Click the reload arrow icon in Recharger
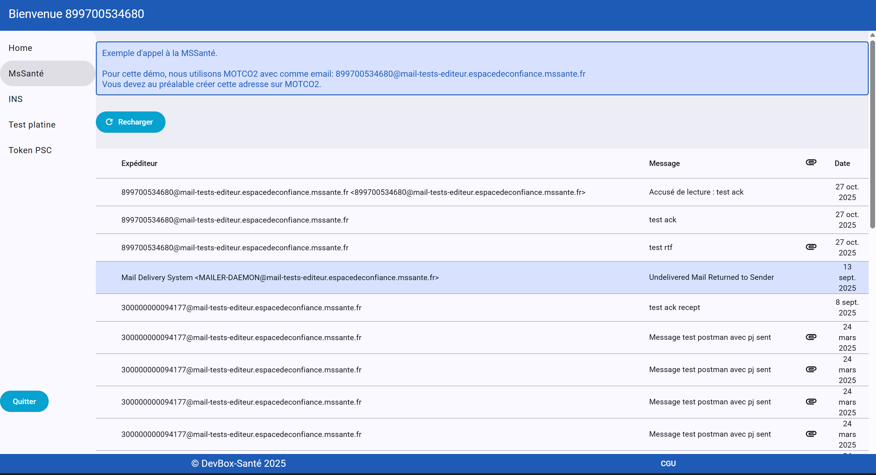876x475 pixels. (109, 122)
